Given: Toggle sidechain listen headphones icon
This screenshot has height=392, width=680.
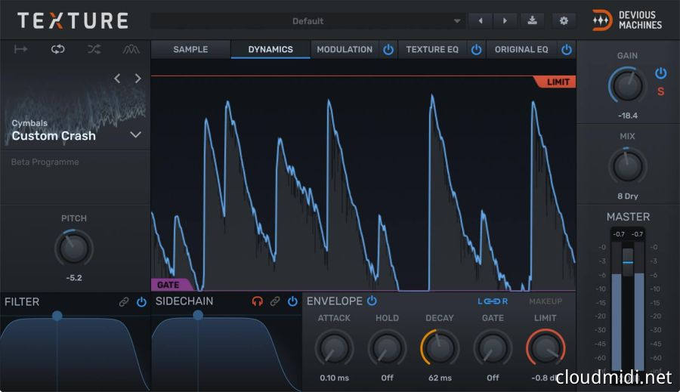Looking at the screenshot, I should (x=257, y=301).
